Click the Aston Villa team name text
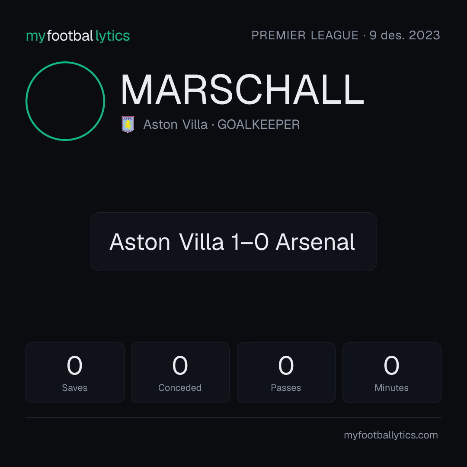This screenshot has width=467, height=467. 176,125
